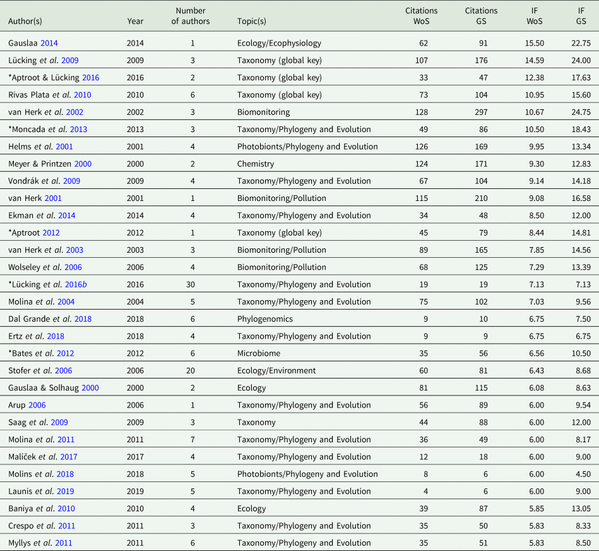Open the Aptroot & Lücking 2016 citation
The image size is (599, 551).
pyautogui.click(x=90, y=78)
